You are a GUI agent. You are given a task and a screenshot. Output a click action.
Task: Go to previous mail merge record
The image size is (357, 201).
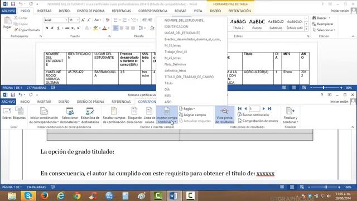pos(245,109)
